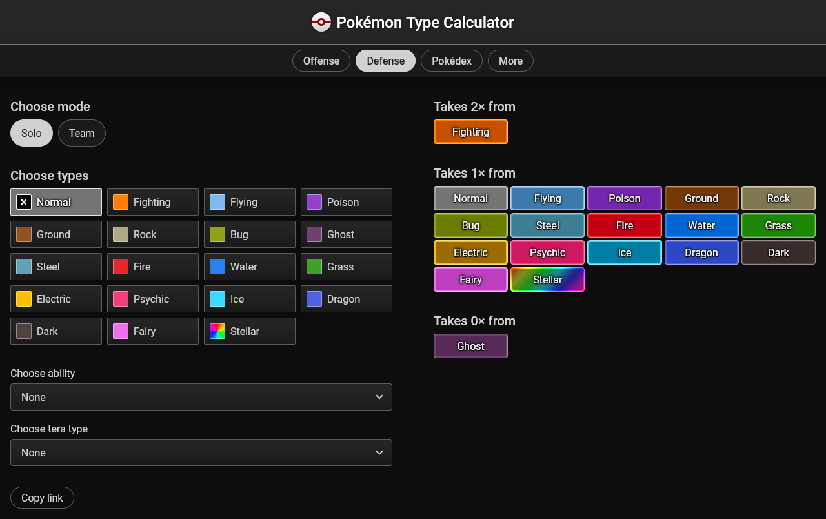This screenshot has height=519, width=826.
Task: Open the More tab
Action: tap(510, 61)
